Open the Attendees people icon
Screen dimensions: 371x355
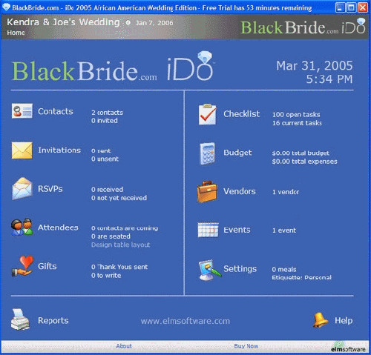tap(22, 227)
